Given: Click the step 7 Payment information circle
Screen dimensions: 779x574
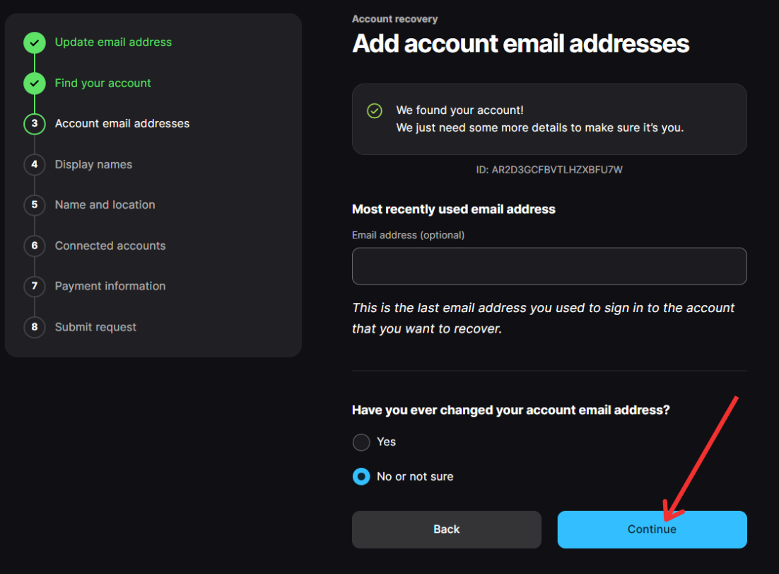Looking at the screenshot, I should pyautogui.click(x=34, y=287).
